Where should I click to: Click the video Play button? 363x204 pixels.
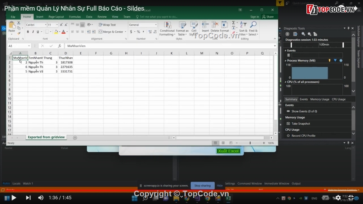click(x=14, y=198)
